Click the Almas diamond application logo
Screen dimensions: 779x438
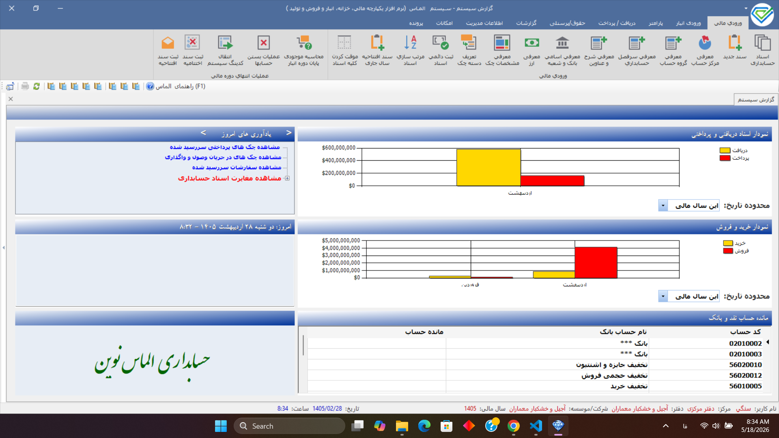762,15
